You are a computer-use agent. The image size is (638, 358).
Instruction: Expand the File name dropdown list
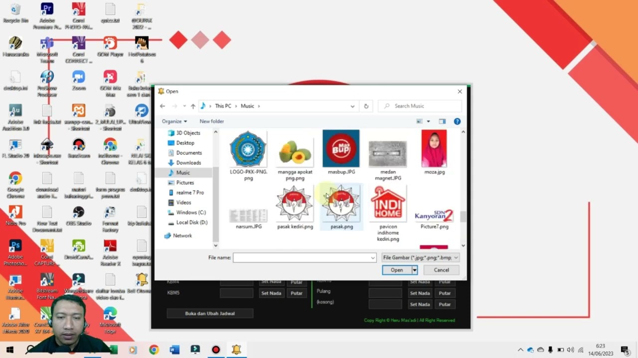[x=372, y=258]
